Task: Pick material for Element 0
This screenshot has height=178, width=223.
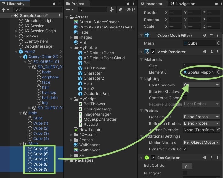Action: pyautogui.click(x=219, y=72)
